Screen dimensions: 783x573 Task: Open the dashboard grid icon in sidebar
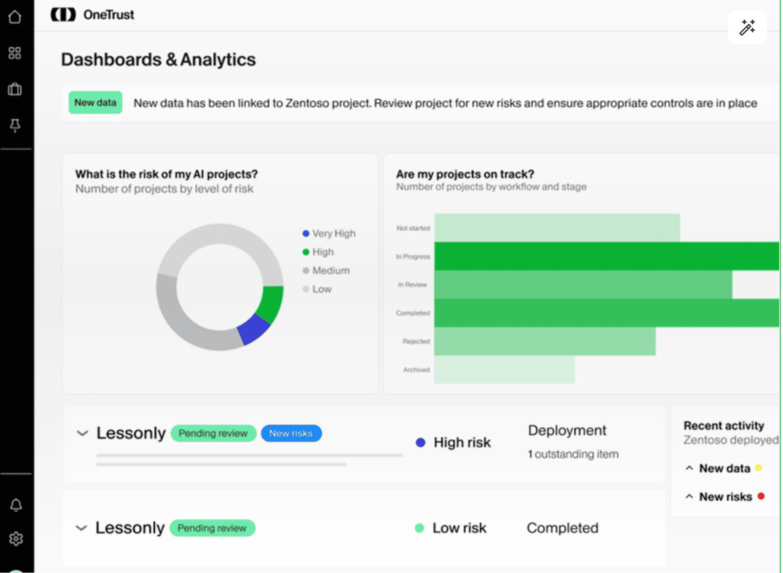[15, 53]
